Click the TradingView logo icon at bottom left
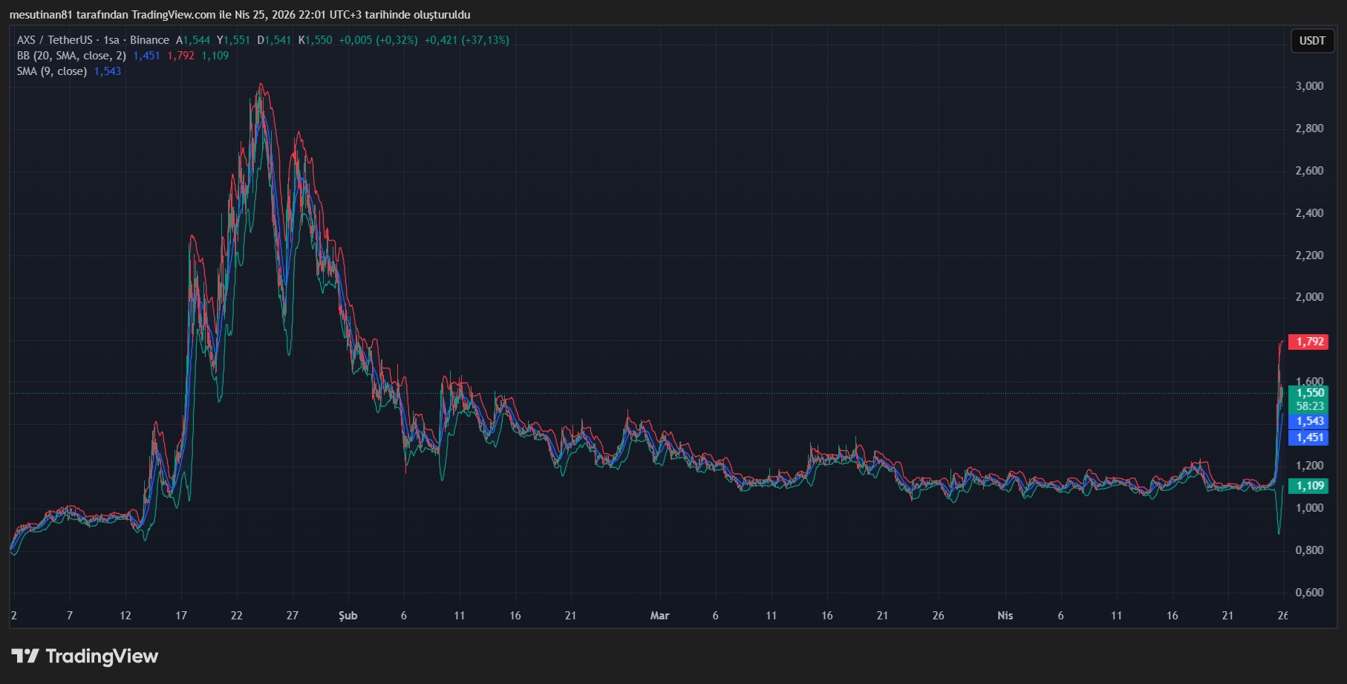1347x684 pixels. [25, 656]
